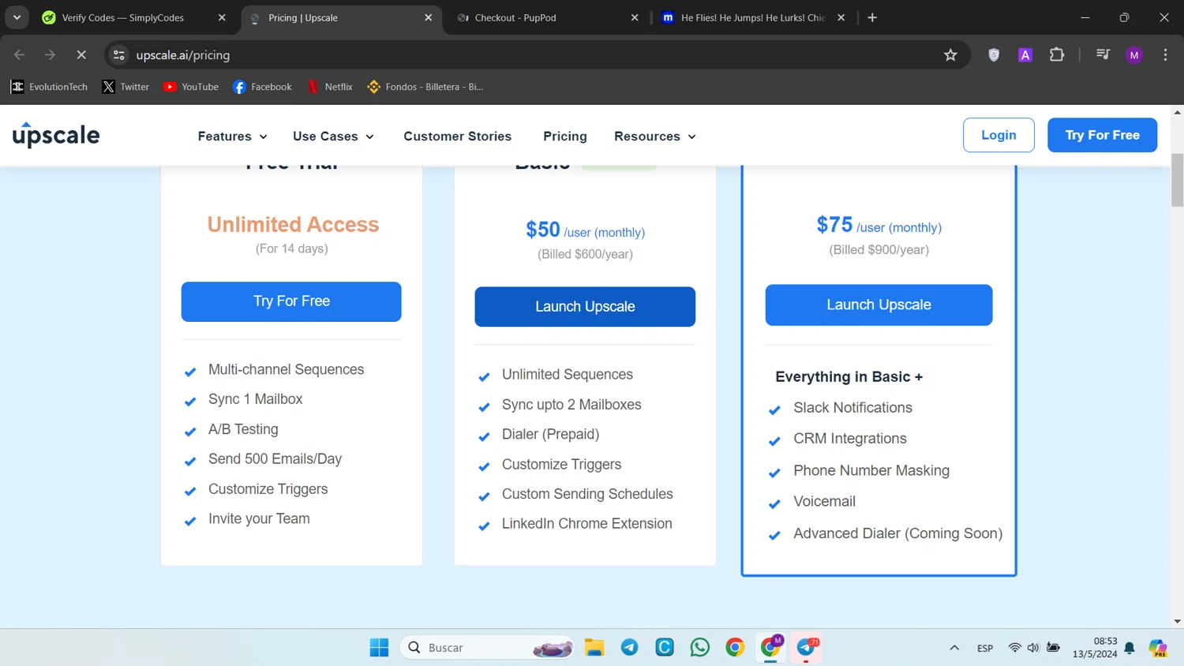Bookmark this page with the star icon

click(x=950, y=55)
